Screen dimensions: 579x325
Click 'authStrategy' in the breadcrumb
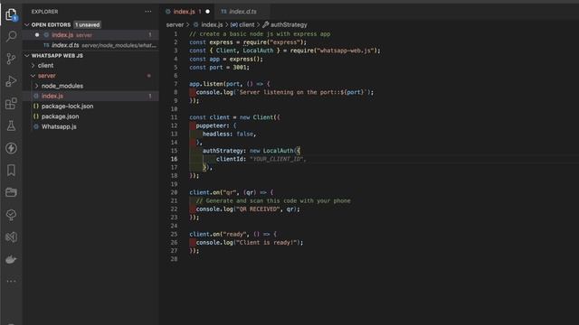[x=289, y=24]
